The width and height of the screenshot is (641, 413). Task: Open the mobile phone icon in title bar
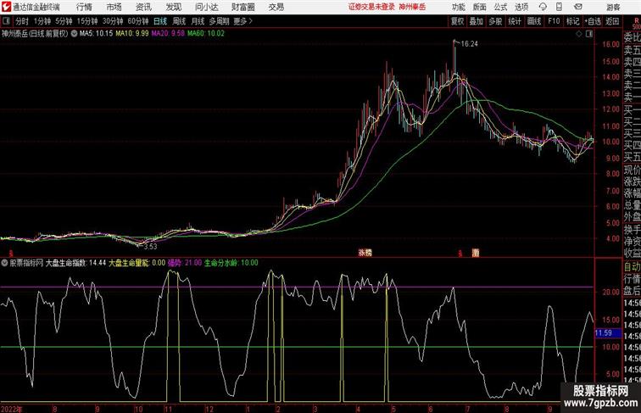click(x=559, y=7)
